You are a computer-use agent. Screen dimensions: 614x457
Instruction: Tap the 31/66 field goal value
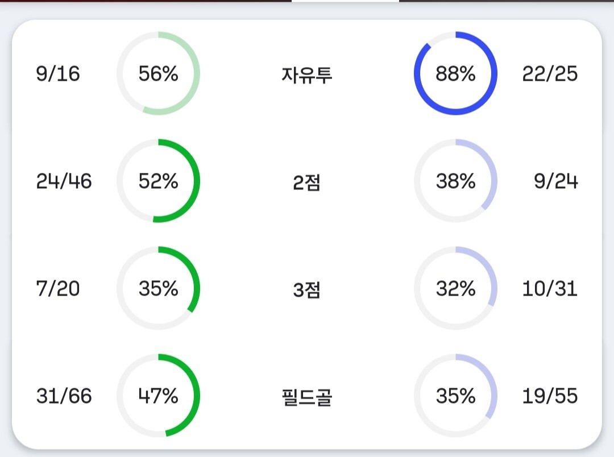click(64, 396)
